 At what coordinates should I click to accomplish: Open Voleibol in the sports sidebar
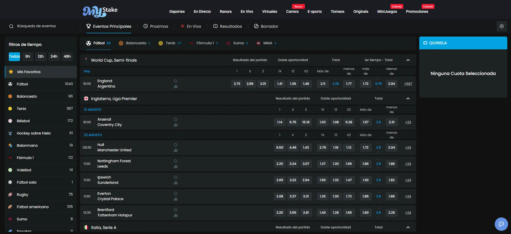(x=41, y=170)
